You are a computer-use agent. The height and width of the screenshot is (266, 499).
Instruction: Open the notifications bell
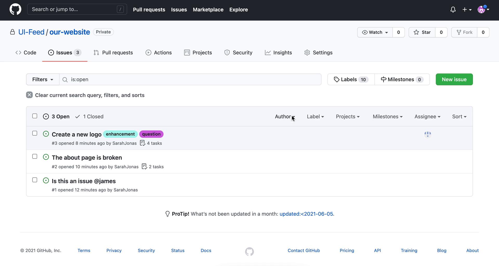453,10
